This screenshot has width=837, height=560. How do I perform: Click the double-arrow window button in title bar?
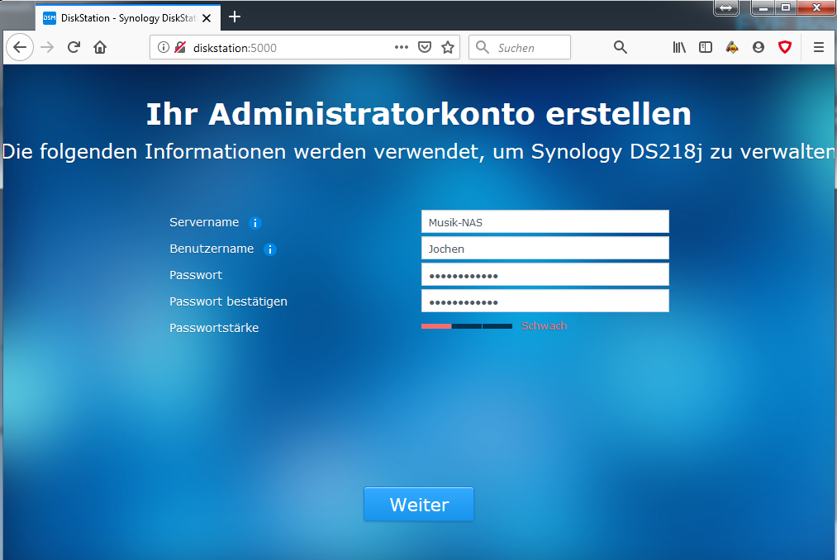pyautogui.click(x=726, y=7)
